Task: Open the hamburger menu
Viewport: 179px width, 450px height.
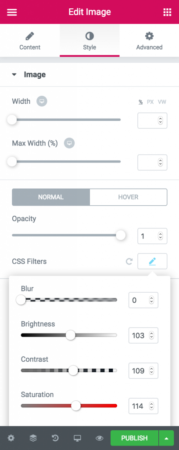Action: [x=12, y=12]
